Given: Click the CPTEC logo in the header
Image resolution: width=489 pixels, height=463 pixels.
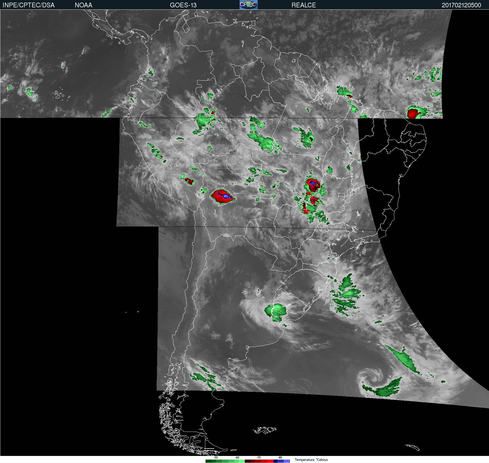Looking at the screenshot, I should pyautogui.click(x=248, y=5).
